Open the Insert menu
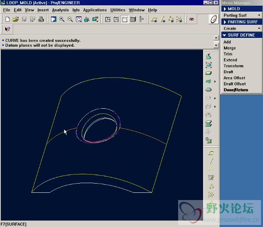Screen dimensions: 263x227 pyautogui.click(x=43, y=10)
